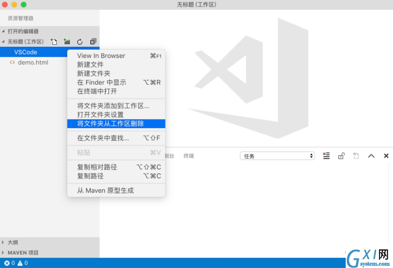Choose 从 Maven 原型生成 menu entry
Image resolution: width=393 pixels, height=268 pixels.
(116, 190)
